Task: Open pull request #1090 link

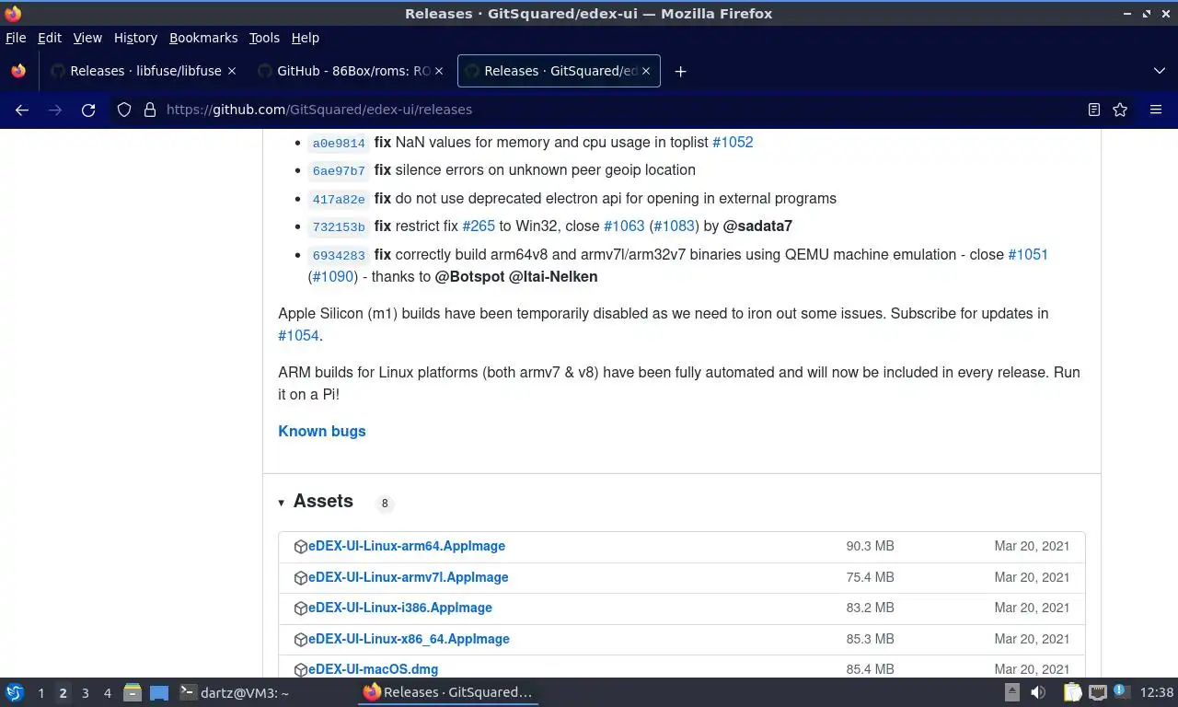Action: point(333,276)
